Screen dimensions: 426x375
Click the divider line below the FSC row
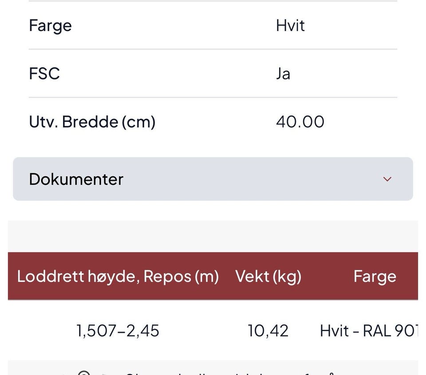pos(213,97)
